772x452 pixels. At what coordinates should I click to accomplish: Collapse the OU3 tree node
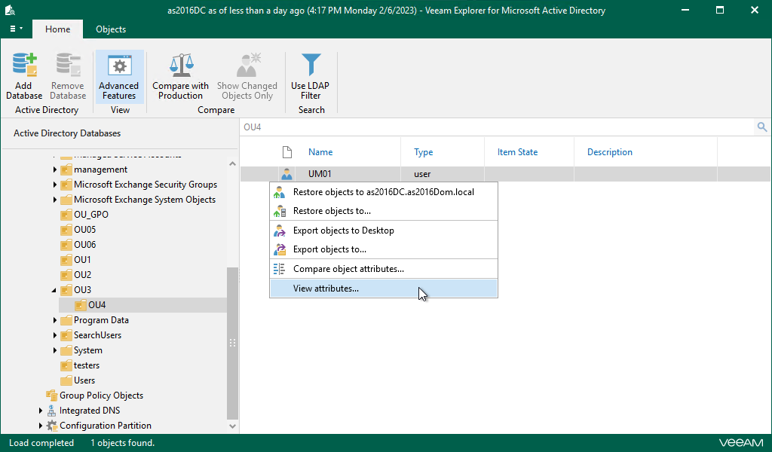pos(54,290)
